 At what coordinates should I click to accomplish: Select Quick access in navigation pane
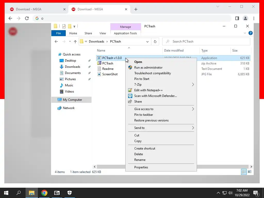pyautogui.click(x=72, y=54)
